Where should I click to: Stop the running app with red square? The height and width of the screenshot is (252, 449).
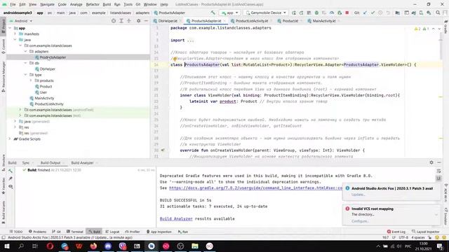[347, 13]
